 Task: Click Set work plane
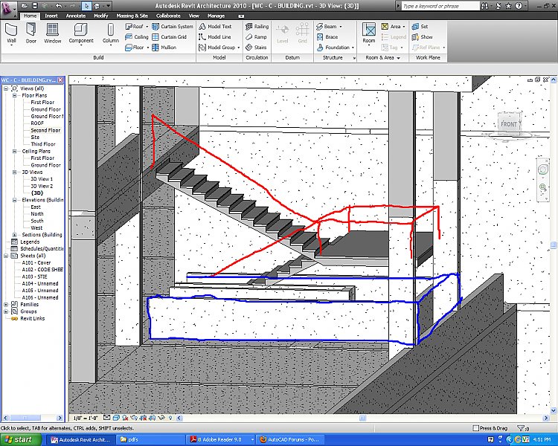[420, 26]
